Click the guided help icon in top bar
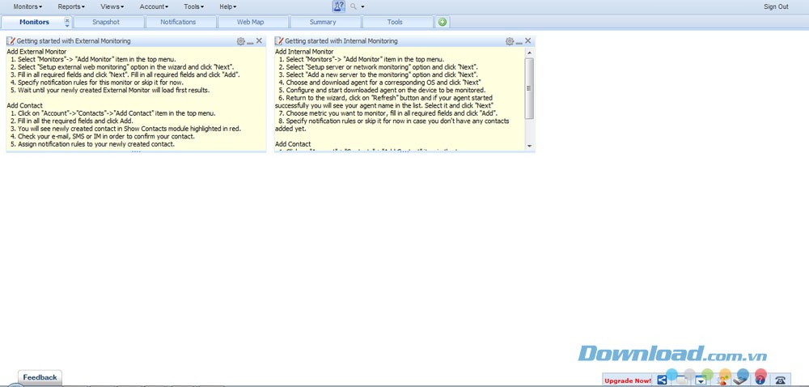Viewport: 809px width, 387px height. [338, 6]
